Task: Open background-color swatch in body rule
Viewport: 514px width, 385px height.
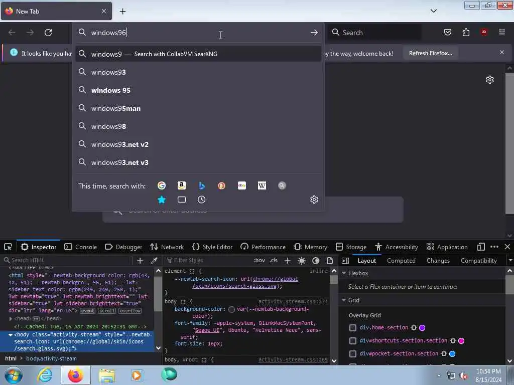Action: (231, 309)
